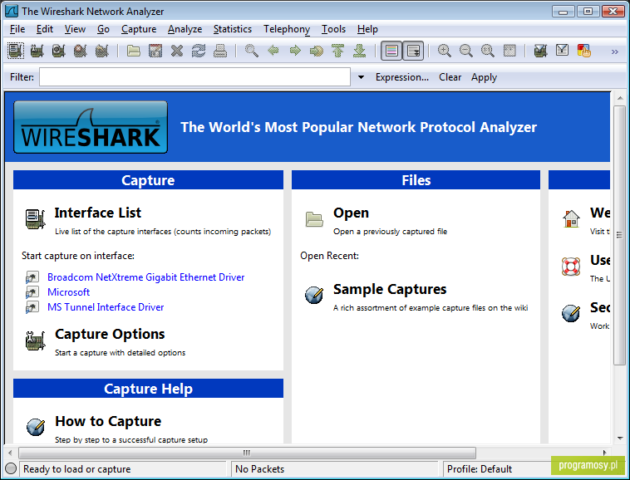This screenshot has height=480, width=630.
Task: Open the Go menu
Action: (103, 29)
